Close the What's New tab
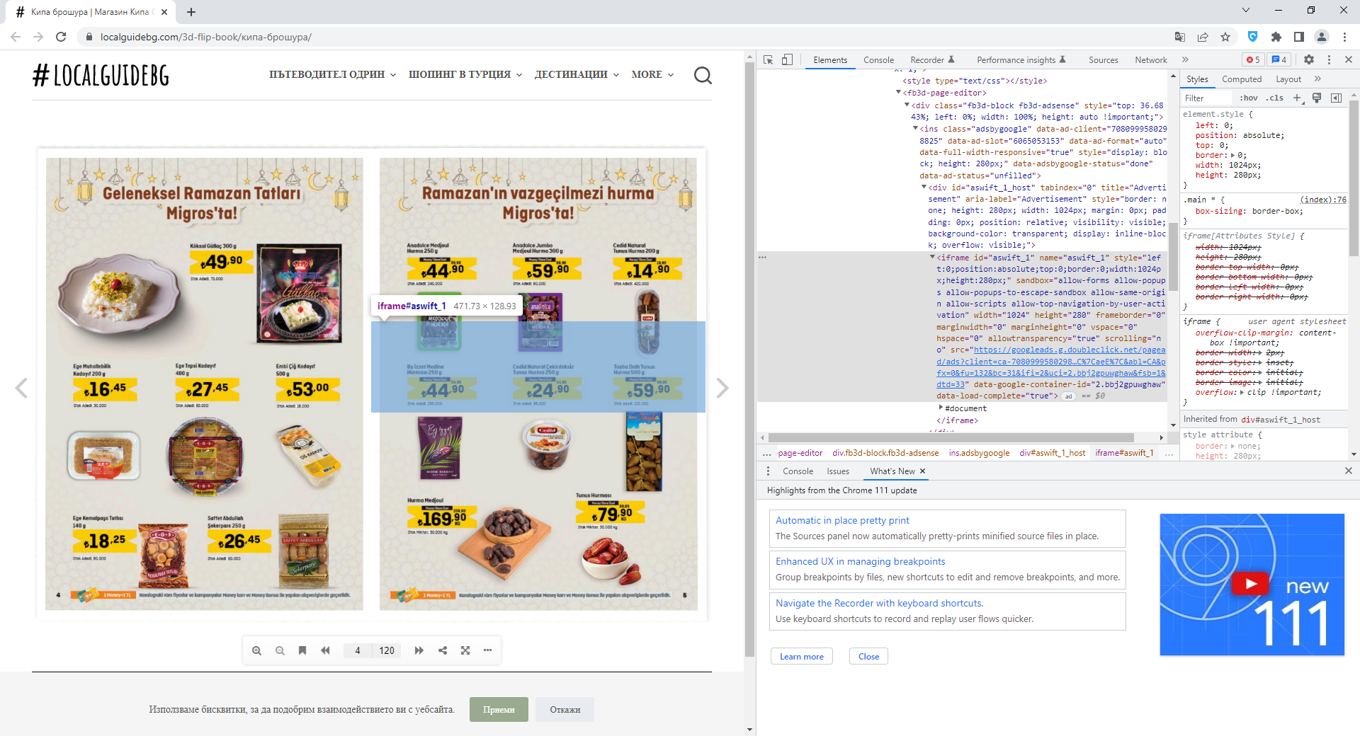Screen dimensions: 1360x736 922,471
